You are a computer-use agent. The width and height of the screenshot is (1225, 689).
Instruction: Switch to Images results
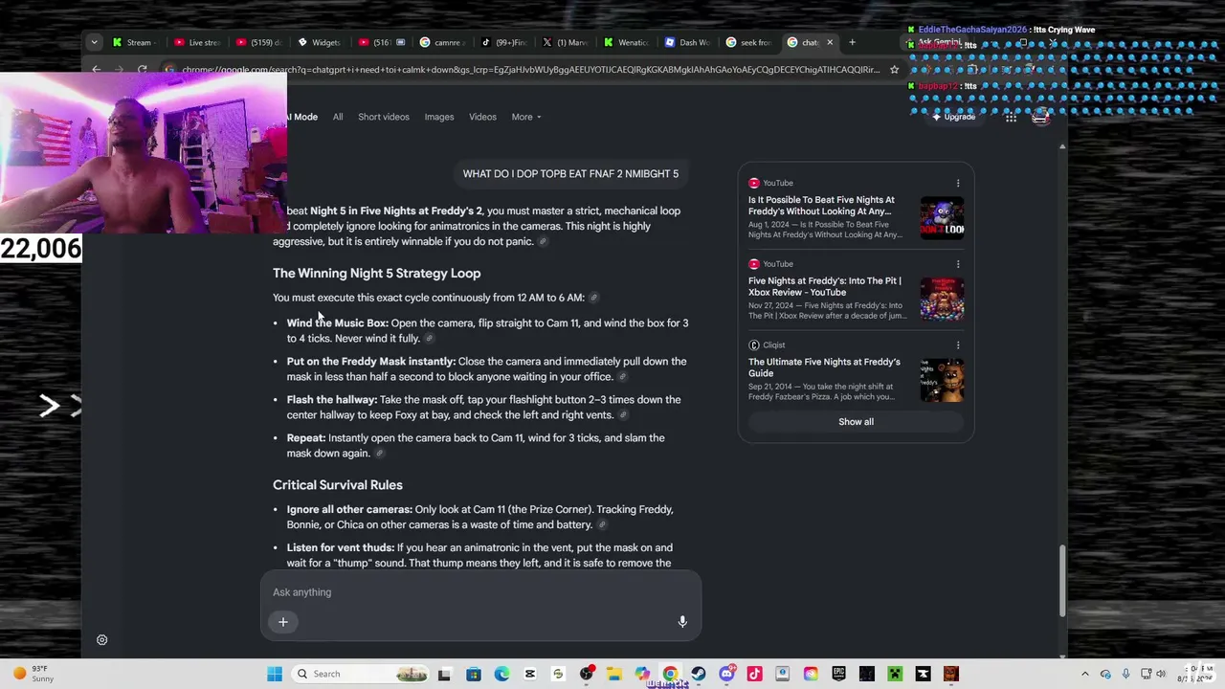(439, 117)
